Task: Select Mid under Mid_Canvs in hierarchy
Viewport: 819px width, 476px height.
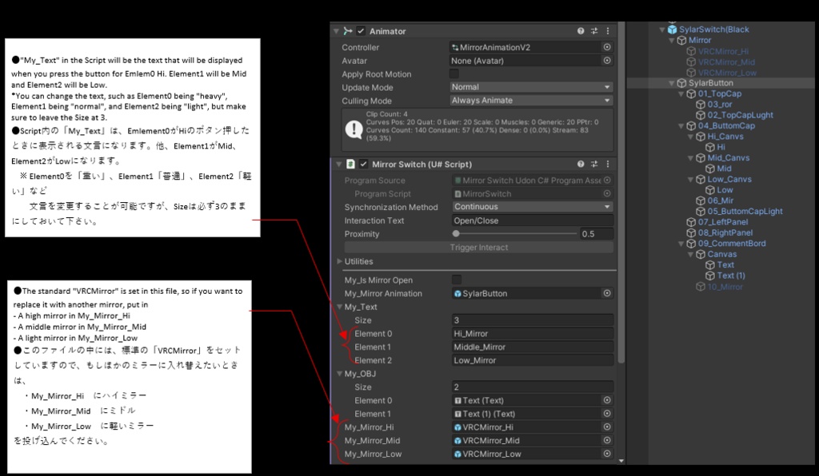Action: [724, 169]
